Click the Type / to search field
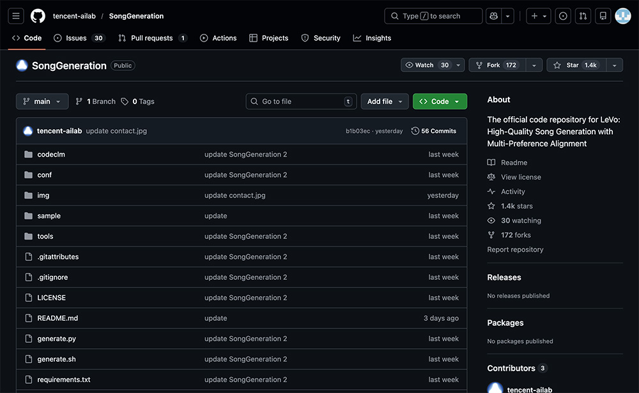639x393 pixels. click(433, 16)
